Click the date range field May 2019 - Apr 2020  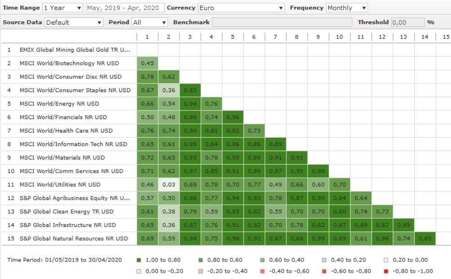pyautogui.click(x=124, y=8)
